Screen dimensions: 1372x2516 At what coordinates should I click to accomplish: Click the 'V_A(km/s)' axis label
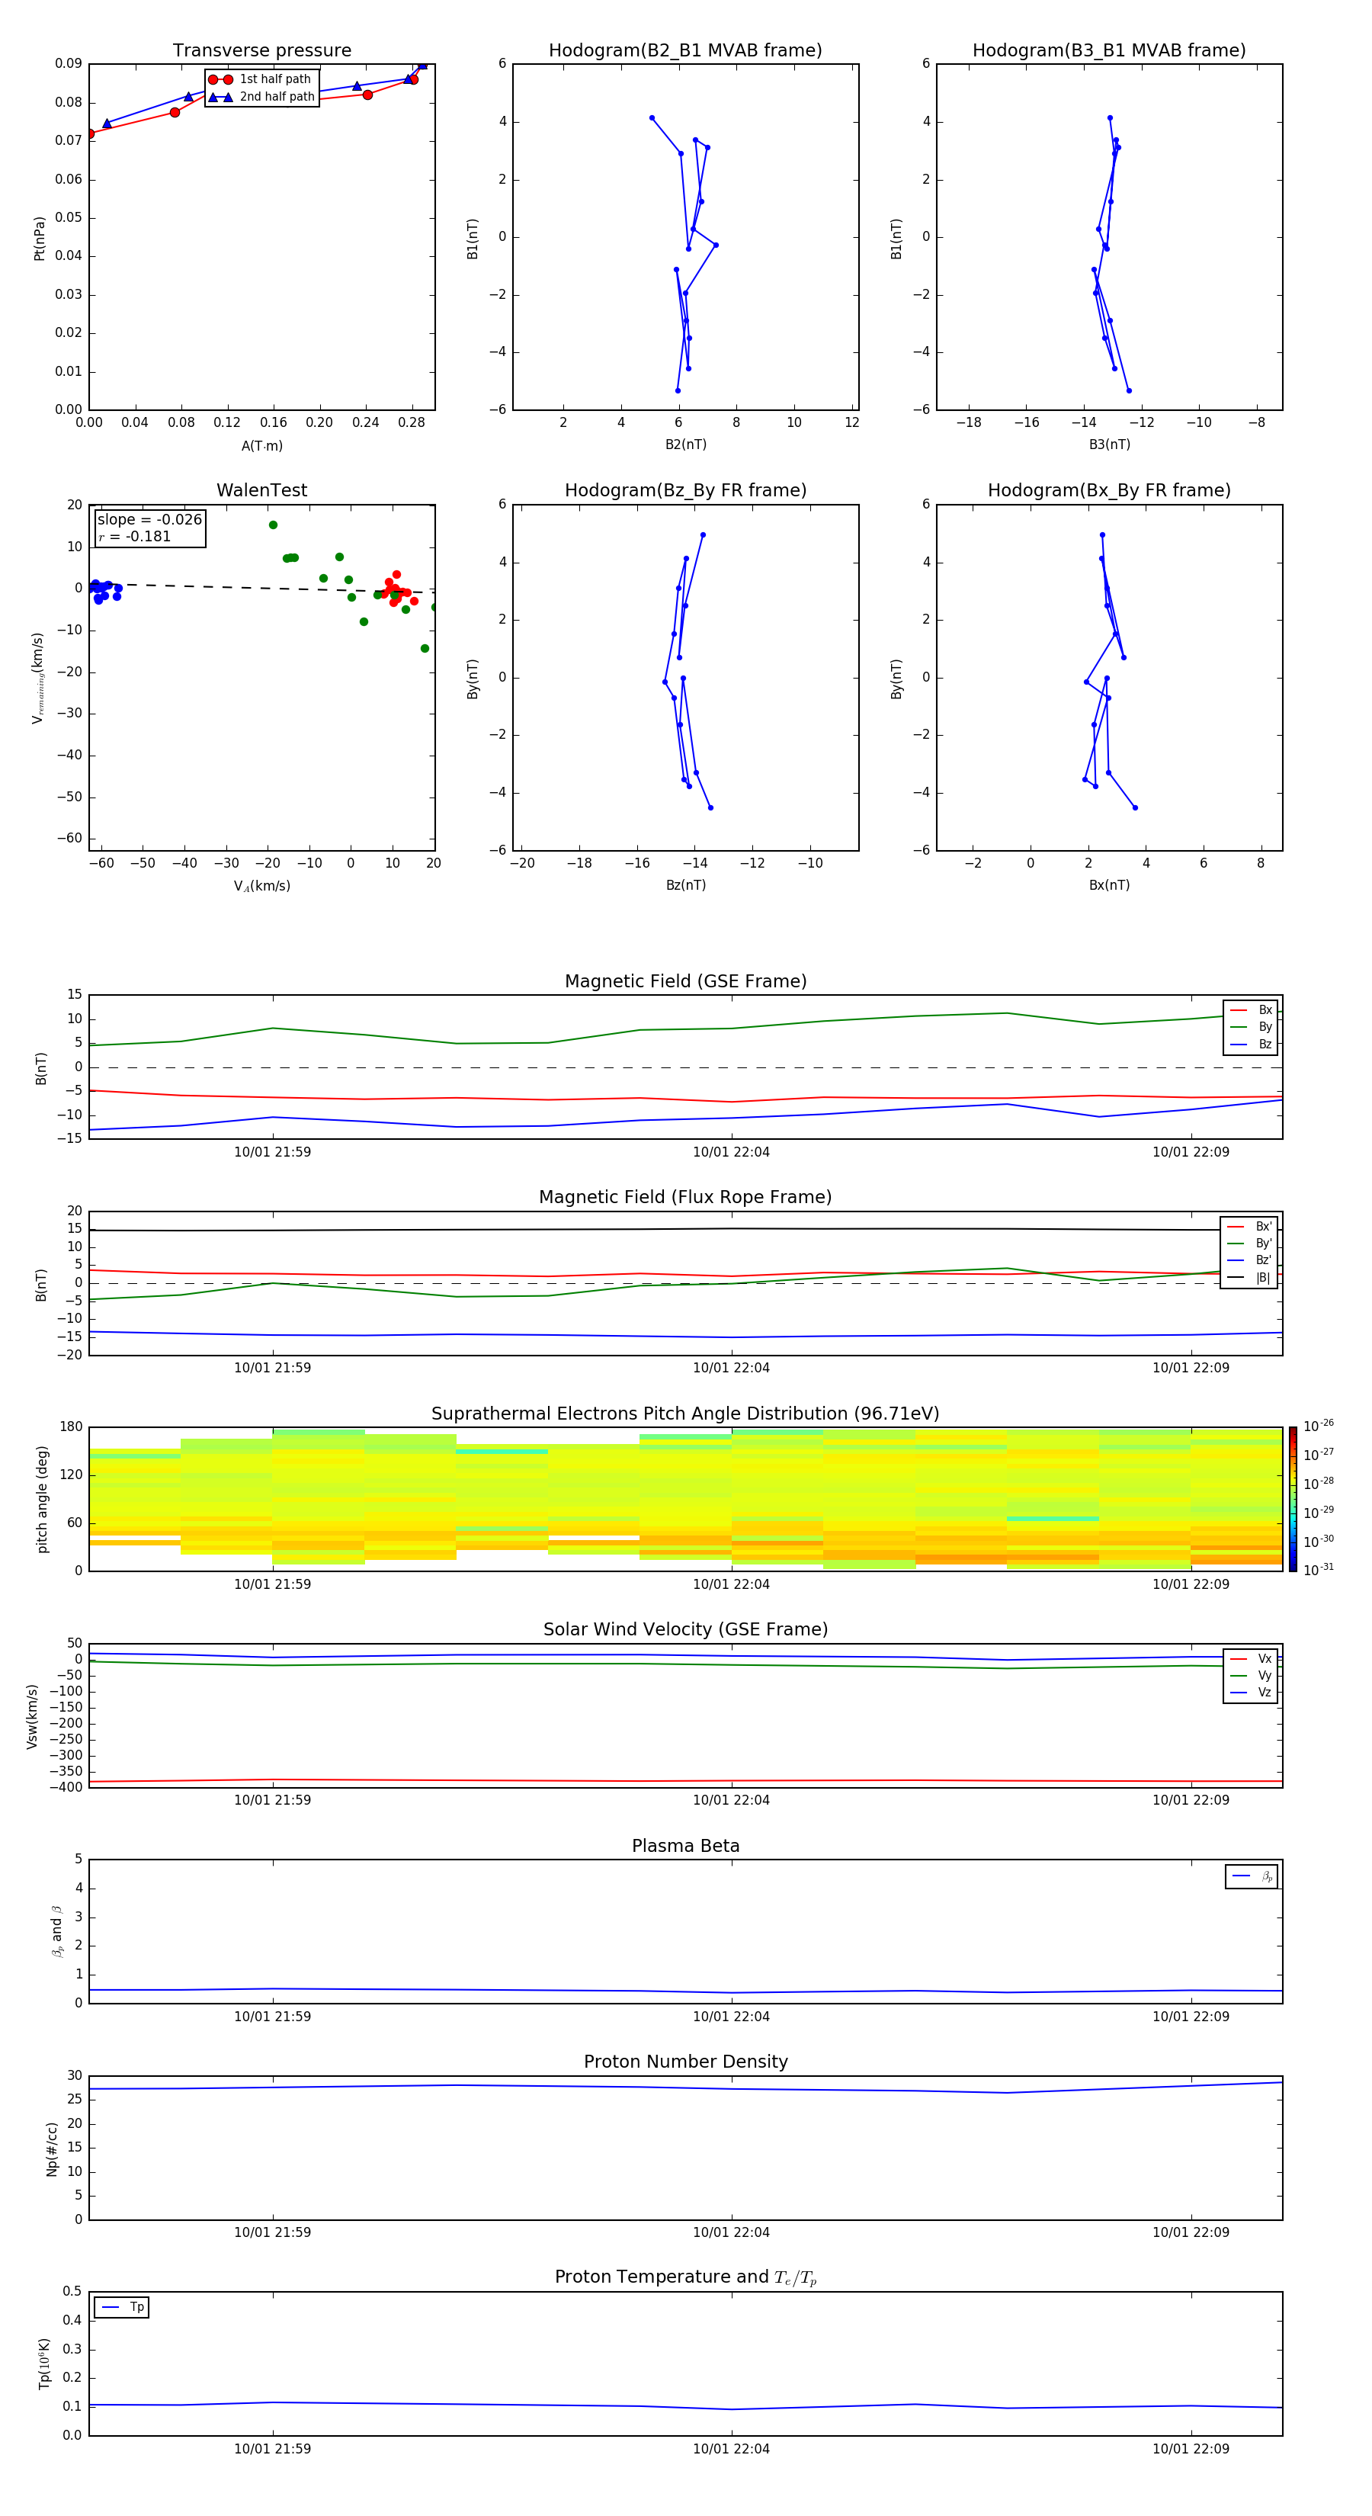point(261,886)
